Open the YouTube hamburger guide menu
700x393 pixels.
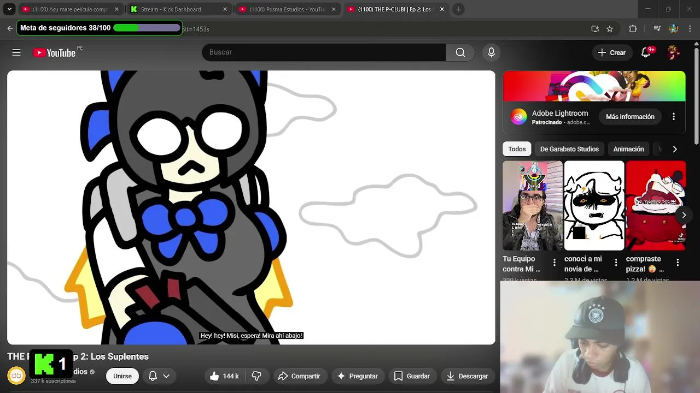[16, 52]
